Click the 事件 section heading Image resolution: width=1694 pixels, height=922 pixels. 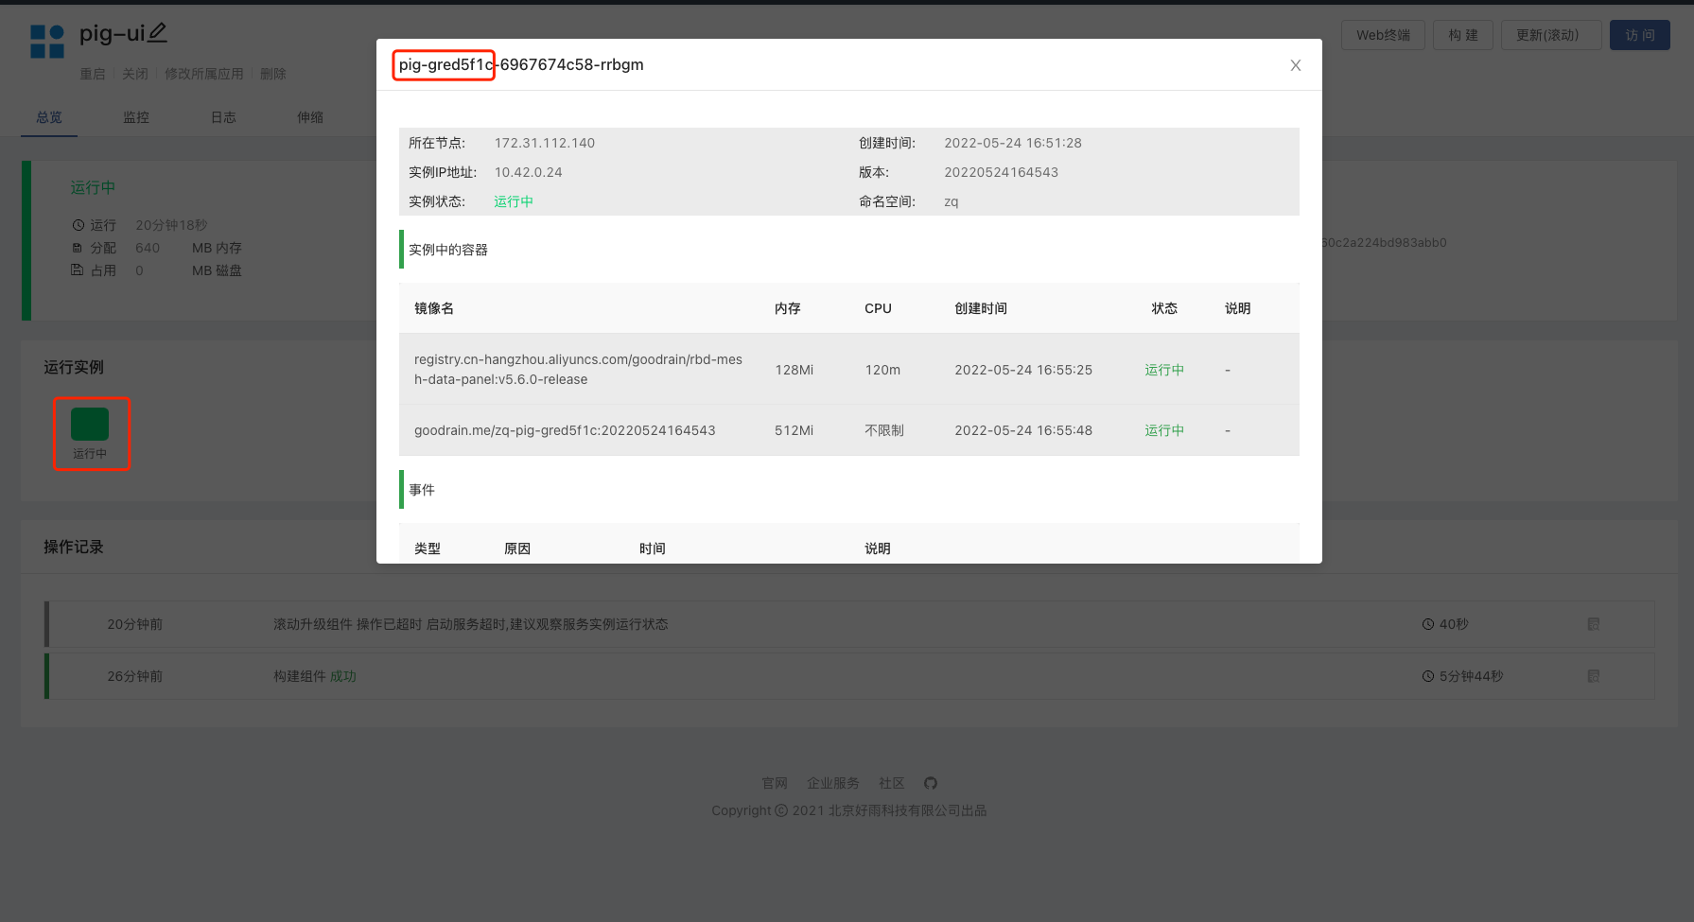click(422, 490)
